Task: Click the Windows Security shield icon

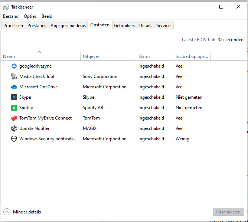Action: click(14, 139)
